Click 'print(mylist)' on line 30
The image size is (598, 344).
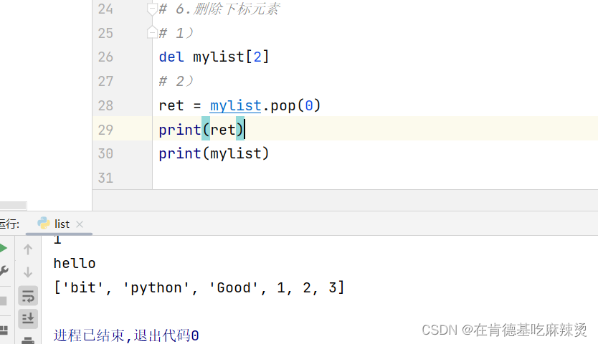click(x=214, y=153)
